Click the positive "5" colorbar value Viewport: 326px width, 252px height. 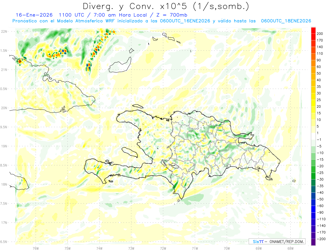(x=318, y=126)
